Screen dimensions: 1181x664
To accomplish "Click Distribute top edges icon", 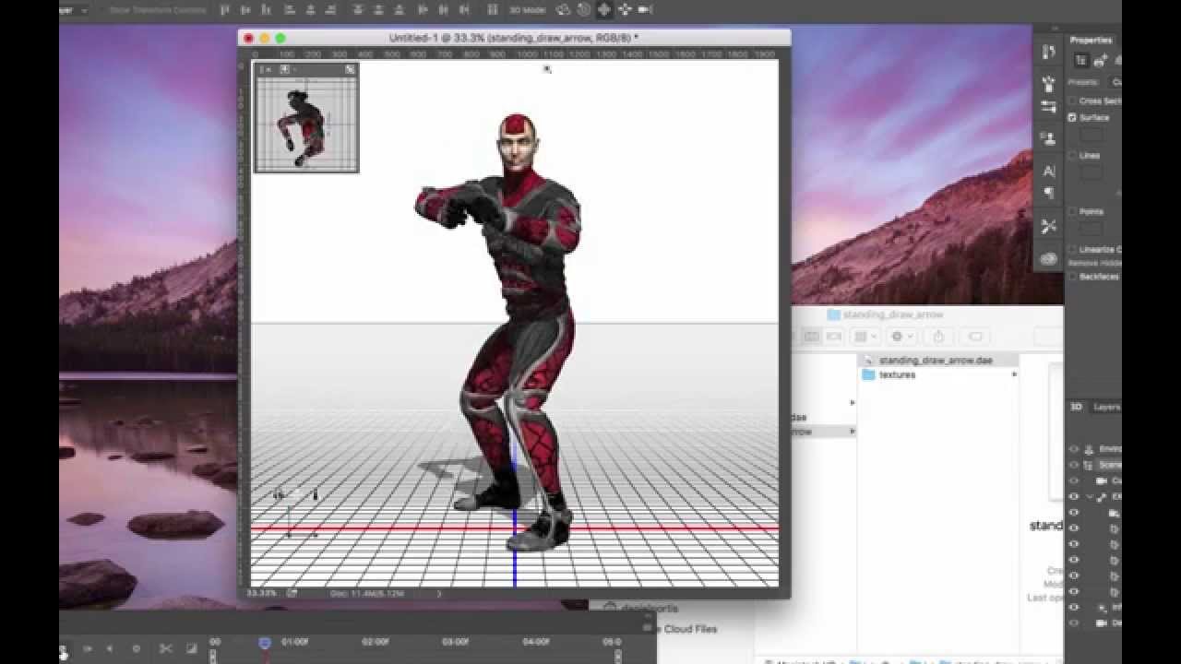I will pos(358,10).
